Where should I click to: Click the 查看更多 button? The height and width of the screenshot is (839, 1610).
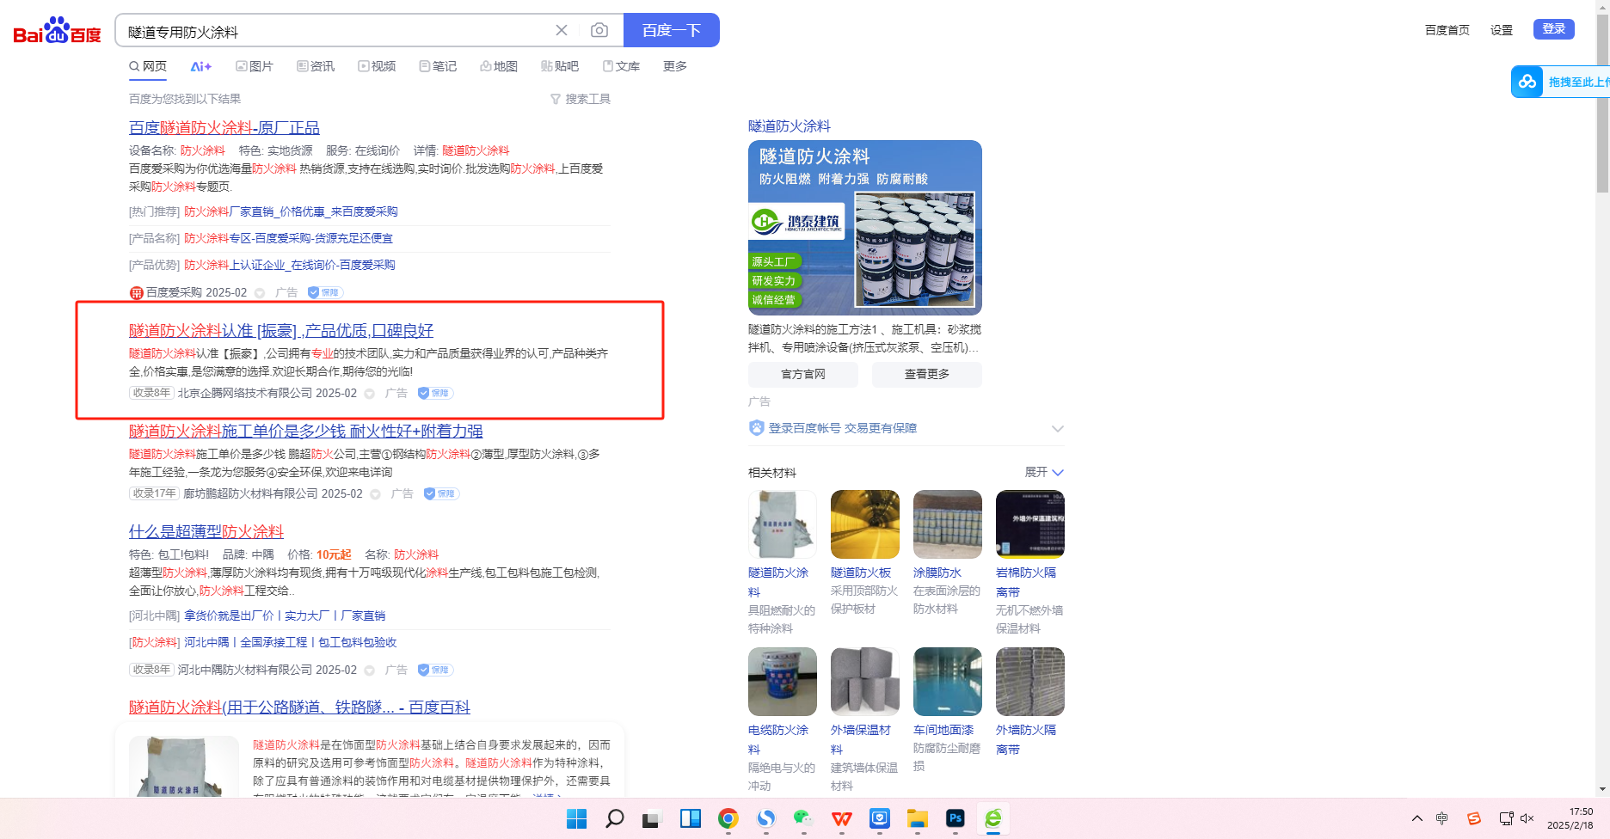pos(927,374)
